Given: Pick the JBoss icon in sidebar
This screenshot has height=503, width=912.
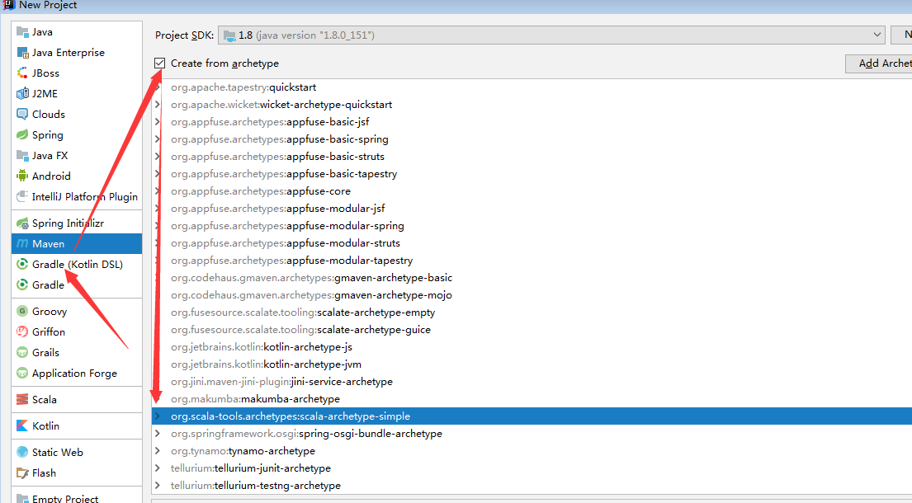Looking at the screenshot, I should click(x=22, y=73).
